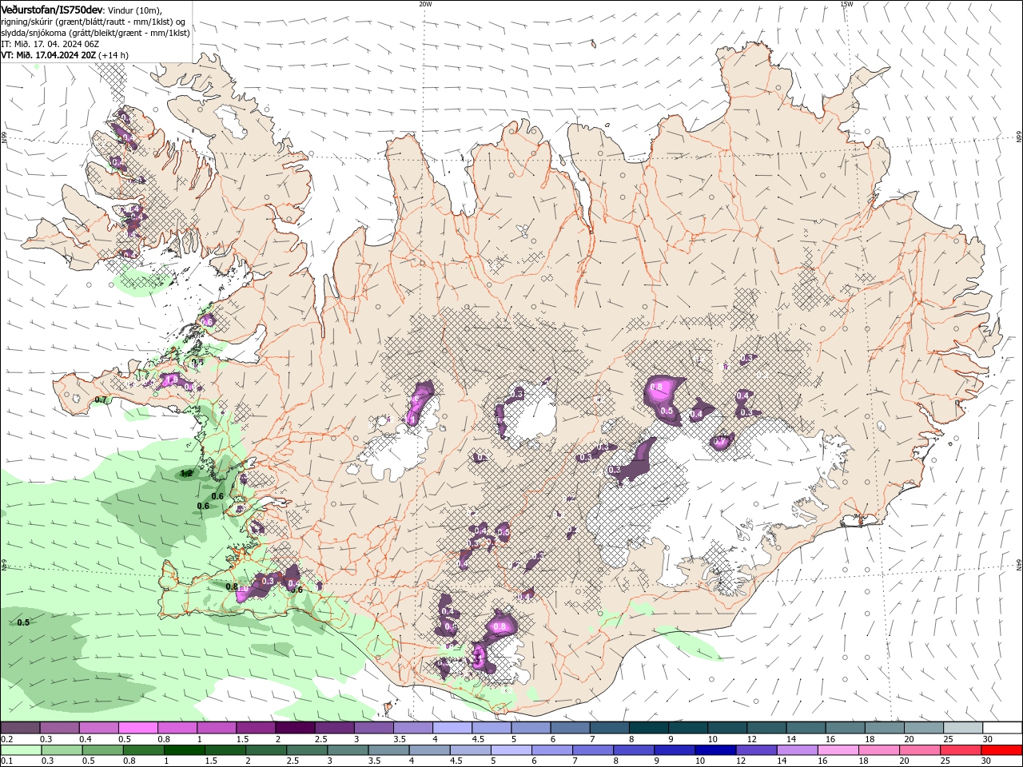This screenshot has height=767, width=1023.
Task: Select the dusky purple 0.2 snow legend swatch
Action: (x=20, y=728)
